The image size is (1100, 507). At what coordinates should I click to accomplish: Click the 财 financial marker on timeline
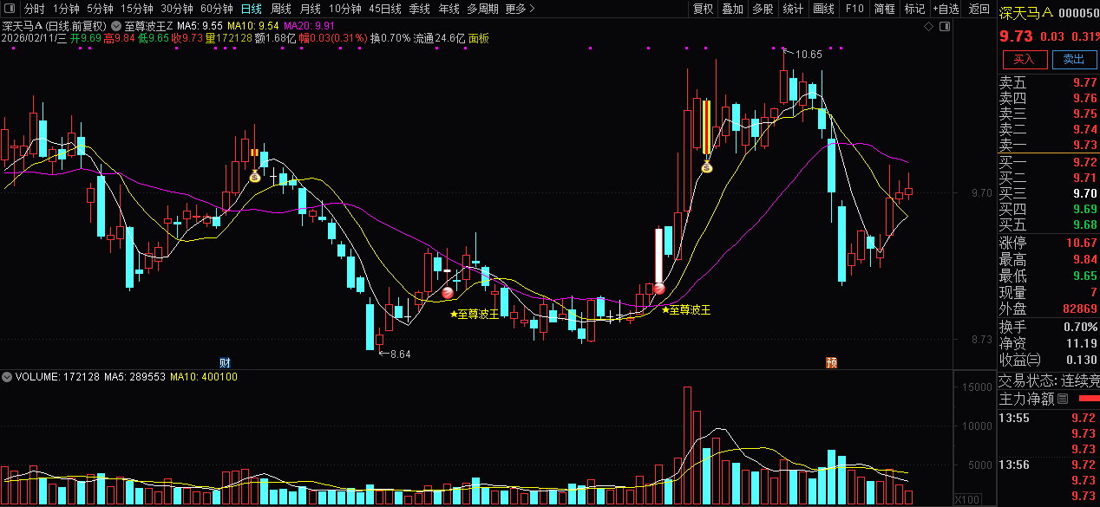pyautogui.click(x=225, y=361)
